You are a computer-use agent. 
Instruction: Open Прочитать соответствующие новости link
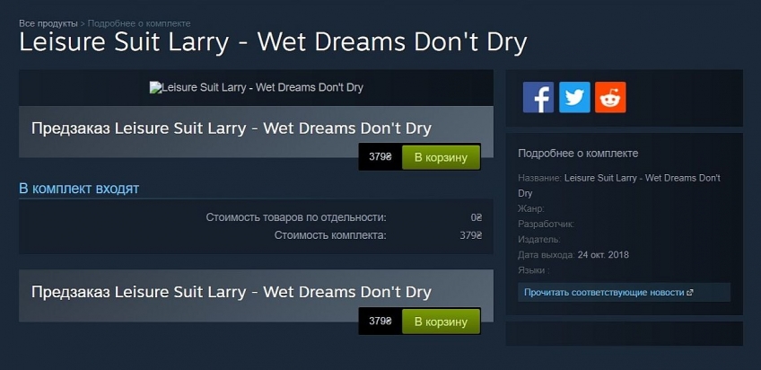[604, 293]
